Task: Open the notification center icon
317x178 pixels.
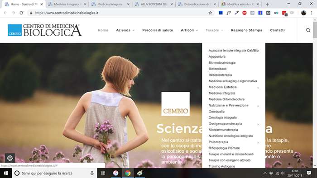Action: (309, 173)
